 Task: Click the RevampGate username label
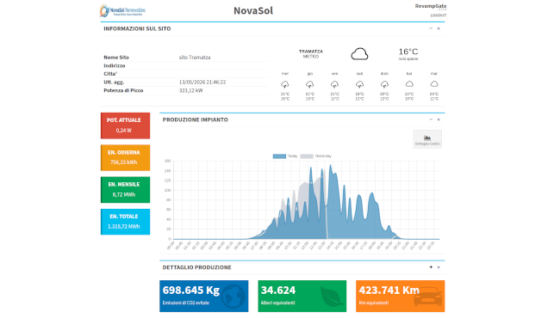click(431, 6)
